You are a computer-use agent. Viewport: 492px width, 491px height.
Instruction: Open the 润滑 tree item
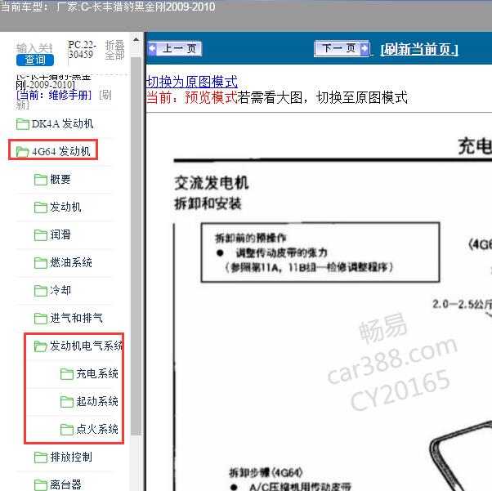click(x=60, y=234)
